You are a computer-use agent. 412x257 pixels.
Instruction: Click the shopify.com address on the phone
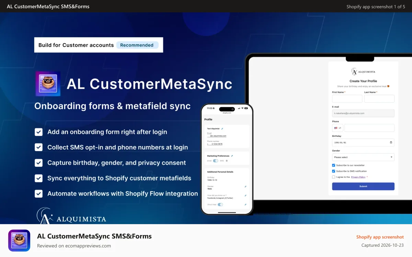pos(227,113)
